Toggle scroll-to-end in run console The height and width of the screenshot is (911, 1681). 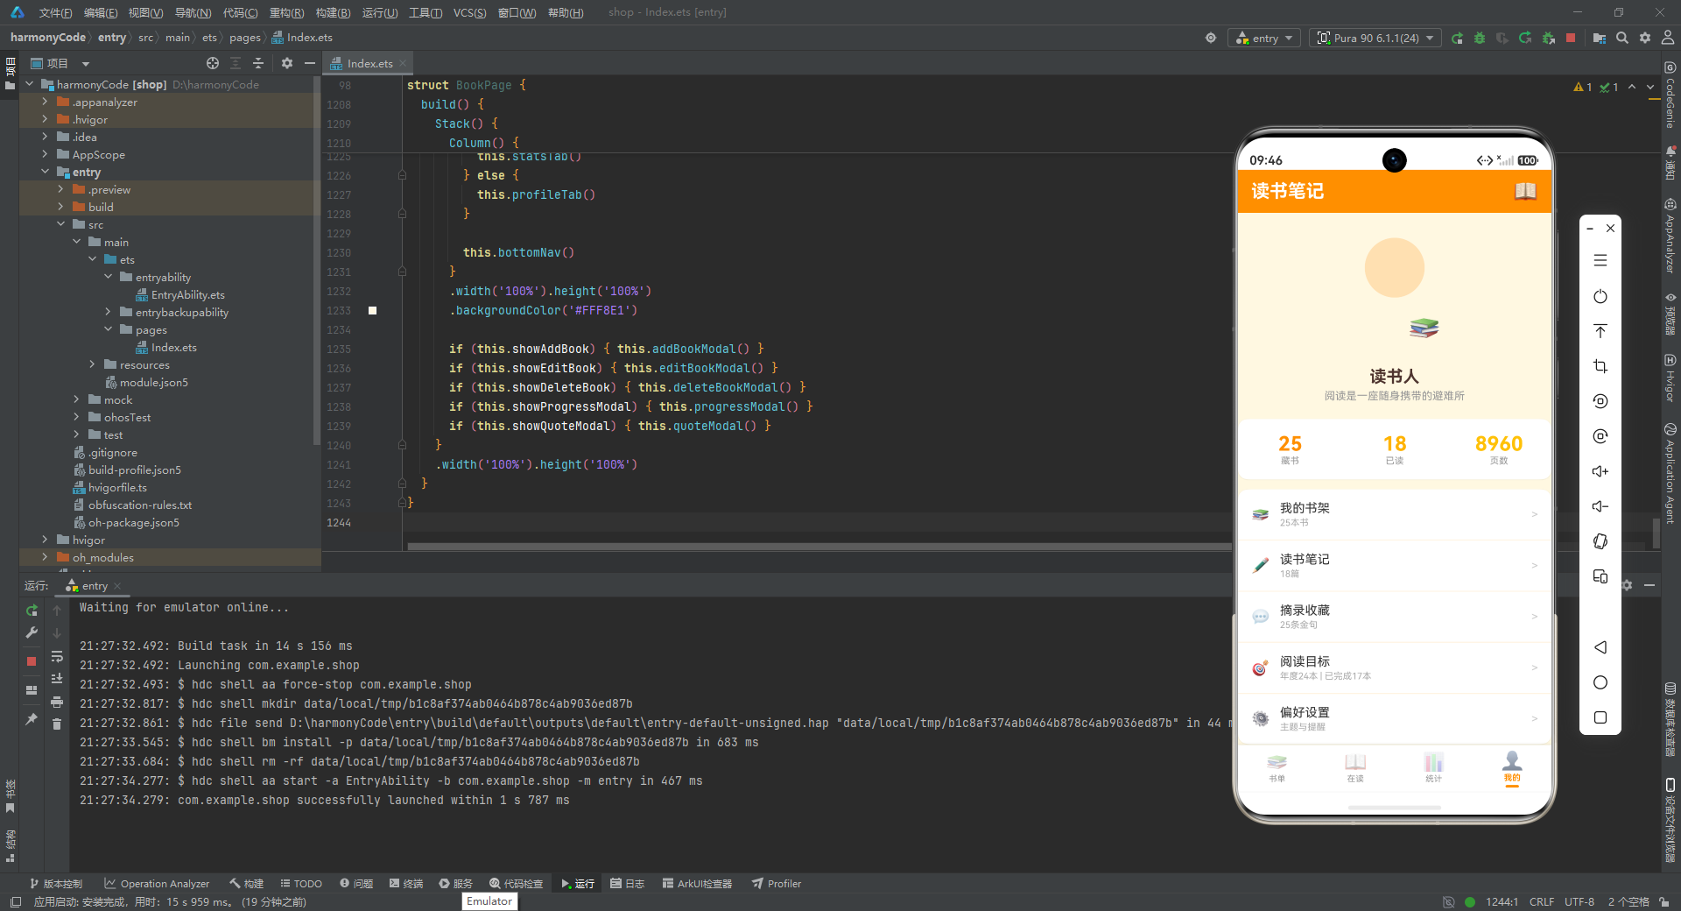[57, 679]
